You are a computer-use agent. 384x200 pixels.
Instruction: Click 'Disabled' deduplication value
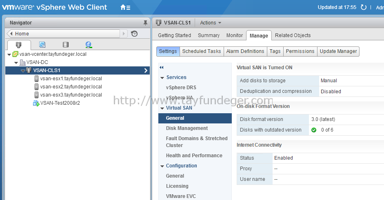pyautogui.click(x=331, y=91)
